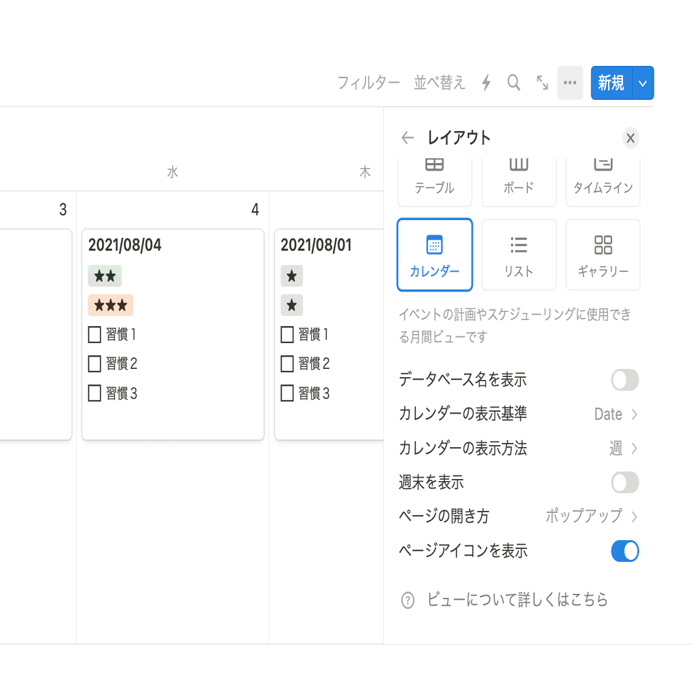This screenshot has width=693, height=693.
Task: Open search with the magnifier icon
Action: pos(514,83)
